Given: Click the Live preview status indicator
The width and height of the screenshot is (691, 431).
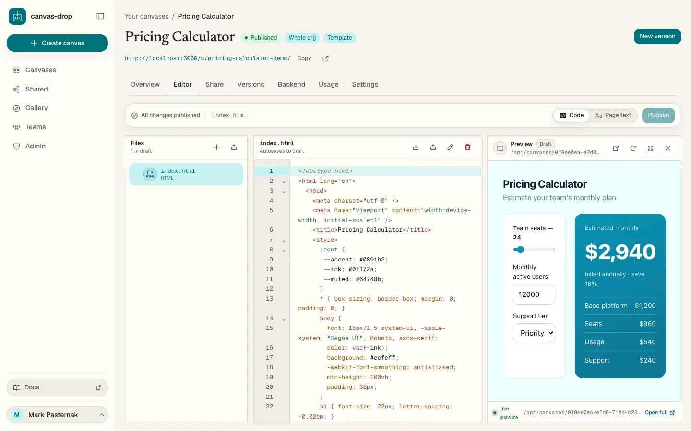Looking at the screenshot, I should coord(505,413).
